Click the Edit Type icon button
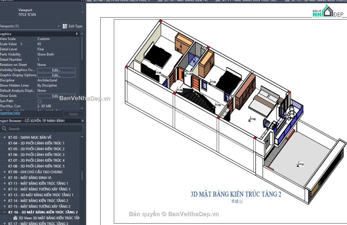 65,26
